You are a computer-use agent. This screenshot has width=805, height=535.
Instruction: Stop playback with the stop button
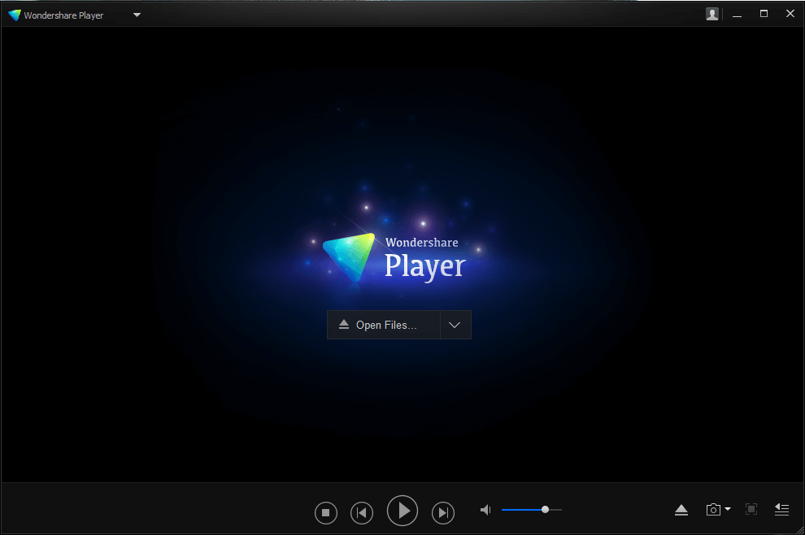[x=325, y=512]
